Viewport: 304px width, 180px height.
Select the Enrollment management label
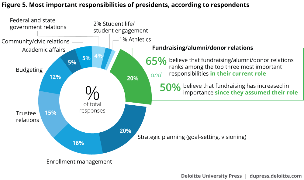[x=79, y=161]
